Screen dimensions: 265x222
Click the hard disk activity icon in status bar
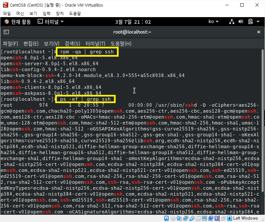(167, 218)
